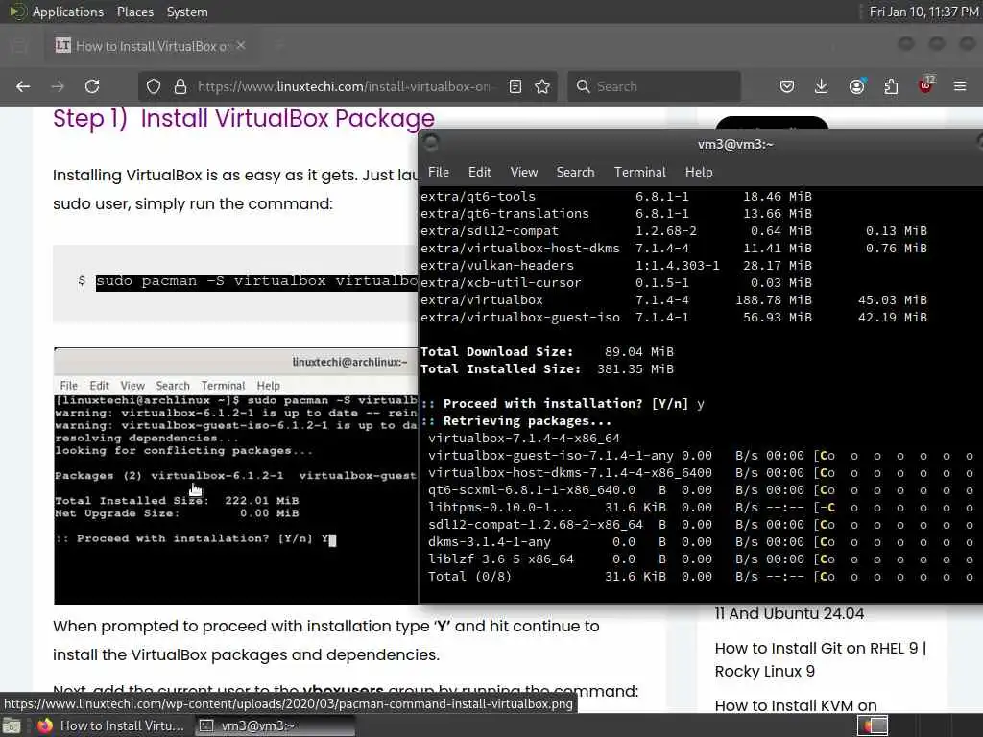Bookmark this page with star icon
Viewport: 983px width, 737px height.
543,86
